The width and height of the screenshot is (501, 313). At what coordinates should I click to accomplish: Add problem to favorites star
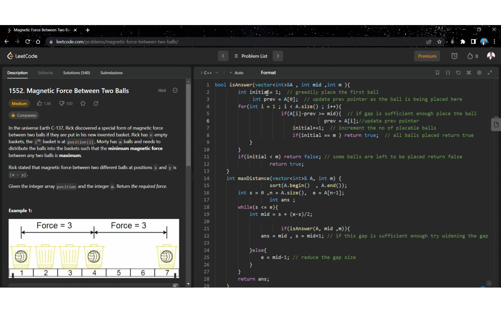83,104
